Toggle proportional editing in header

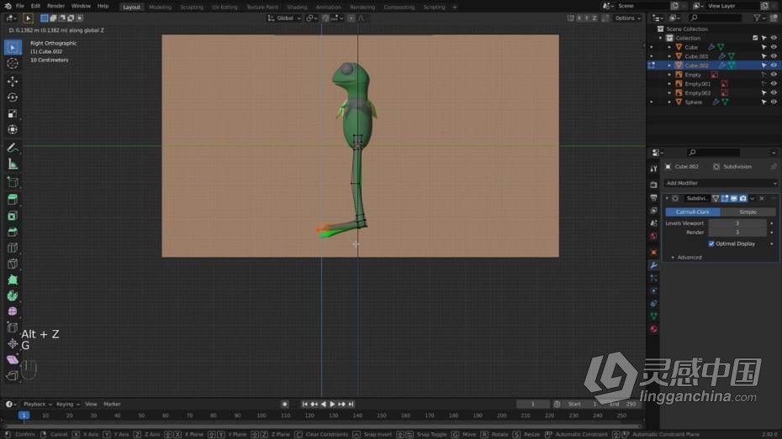(x=351, y=18)
